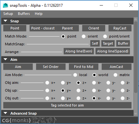Click the RayCast button
The height and width of the screenshot is (124, 139).
coord(120,28)
